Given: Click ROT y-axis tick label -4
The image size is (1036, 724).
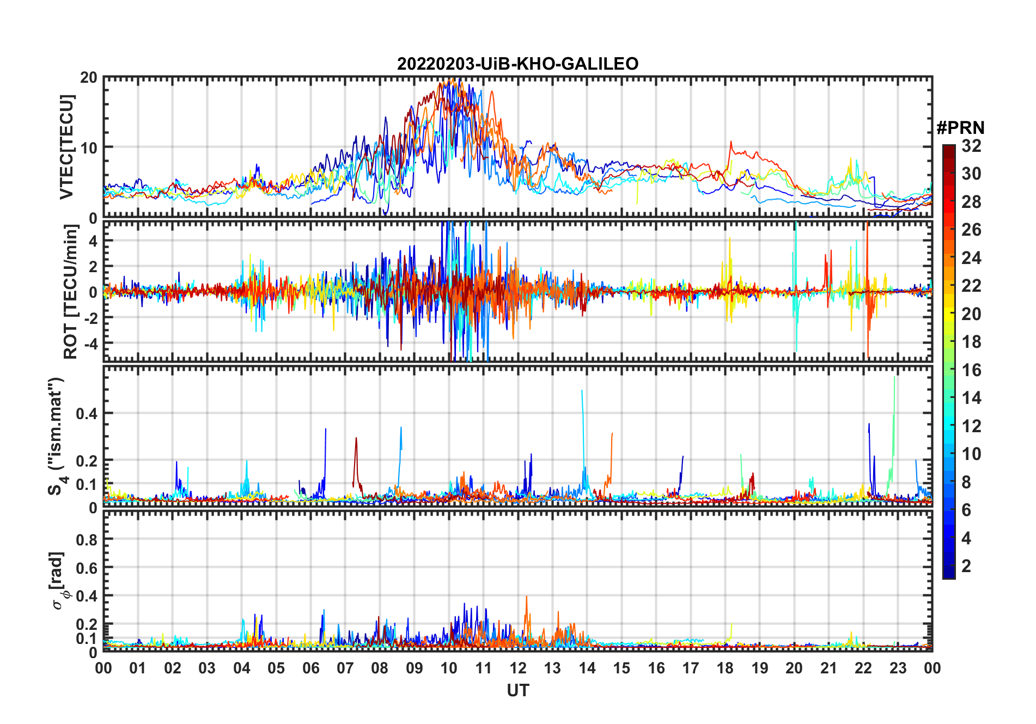Looking at the screenshot, I should [90, 343].
